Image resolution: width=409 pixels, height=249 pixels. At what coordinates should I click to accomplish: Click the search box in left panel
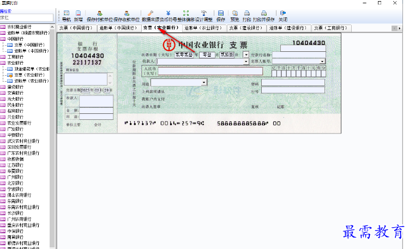[26, 18]
